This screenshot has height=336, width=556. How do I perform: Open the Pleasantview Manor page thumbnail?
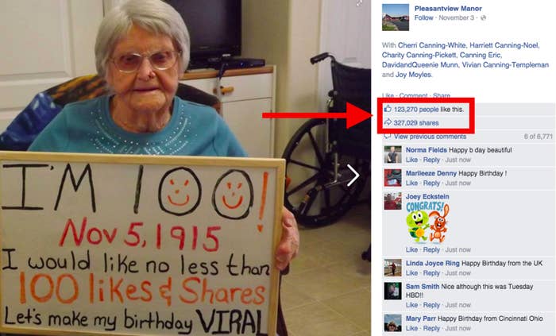pyautogui.click(x=396, y=17)
